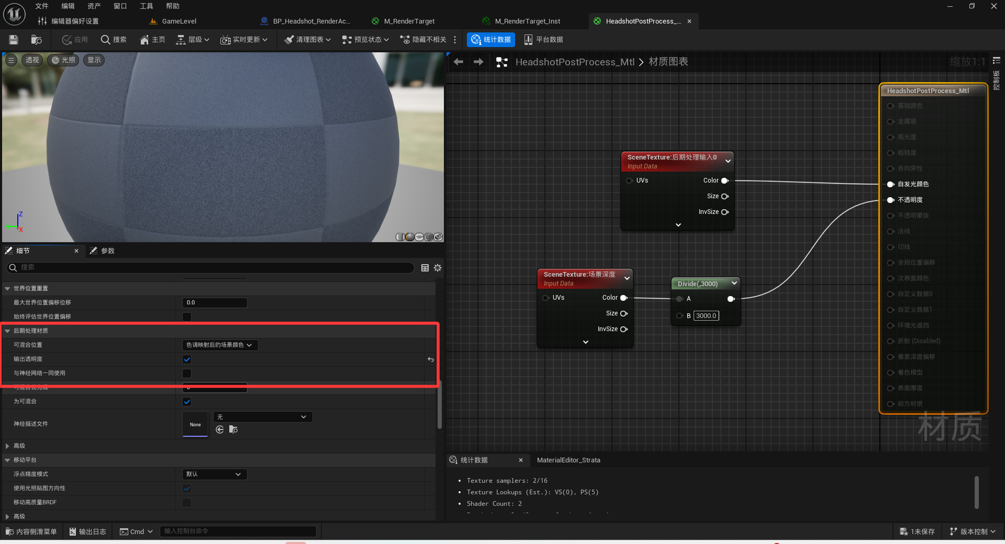Collapse 移动平台 section

tap(7, 460)
